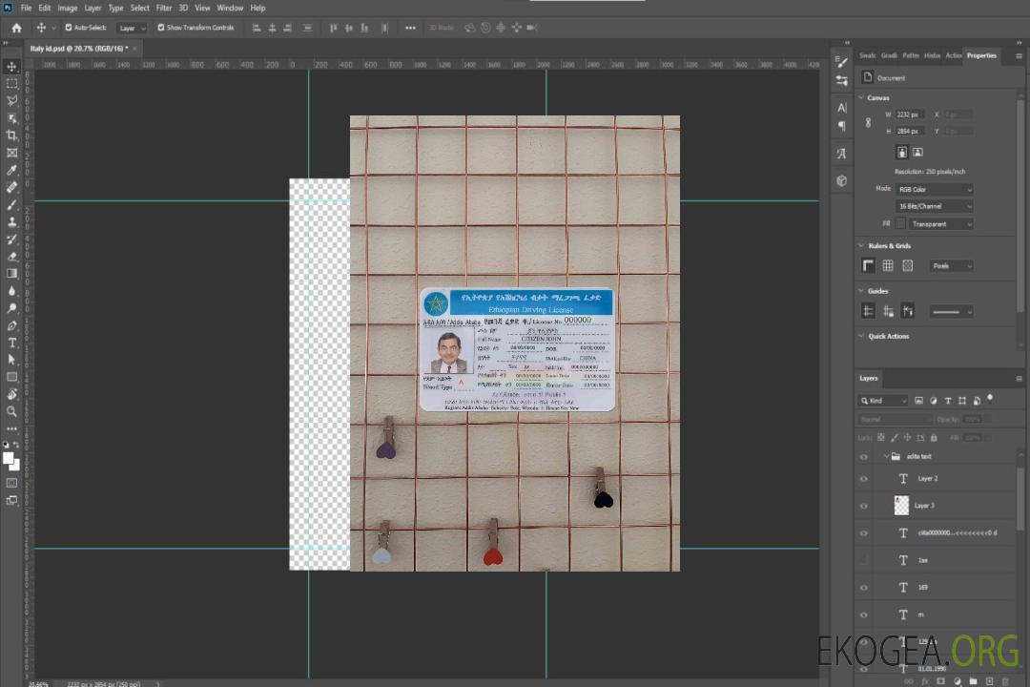The height and width of the screenshot is (687, 1030).
Task: Select the Zoom magnifier tool
Action: [12, 411]
